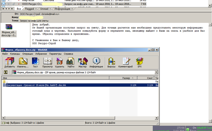This screenshot has width=212, height=131.
Task: Click email body scrollbar down arrow
Action: [x=210, y=121]
